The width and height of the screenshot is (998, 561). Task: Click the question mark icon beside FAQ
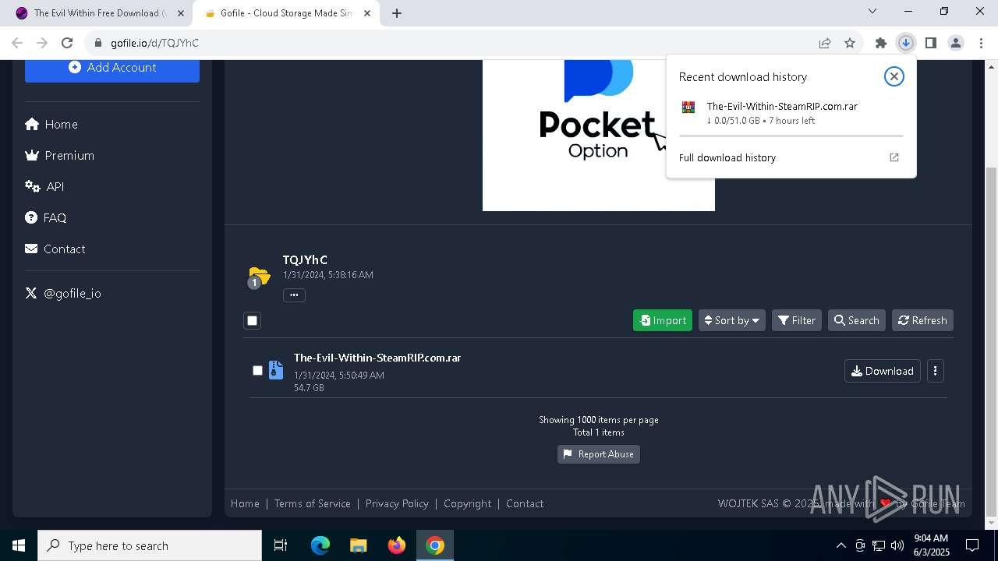pyautogui.click(x=31, y=218)
